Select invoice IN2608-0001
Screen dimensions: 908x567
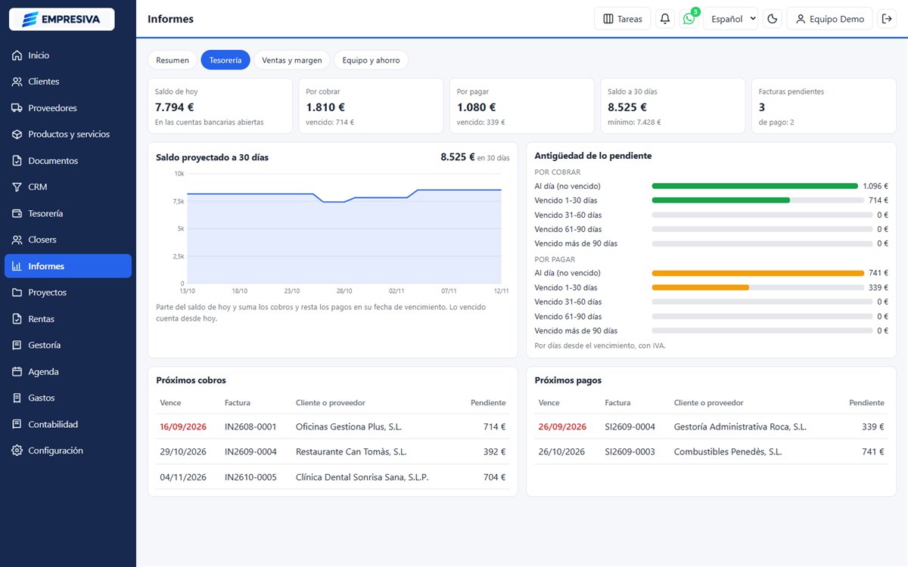click(250, 427)
